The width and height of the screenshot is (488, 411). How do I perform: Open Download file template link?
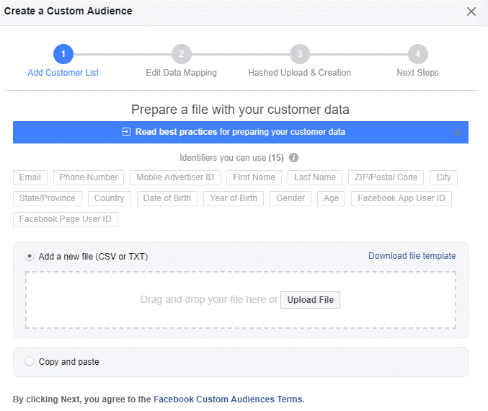click(x=412, y=256)
